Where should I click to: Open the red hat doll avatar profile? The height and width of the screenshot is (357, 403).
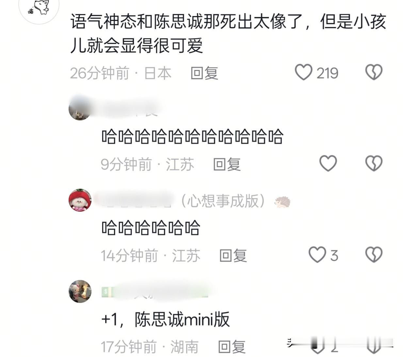pos(80,200)
